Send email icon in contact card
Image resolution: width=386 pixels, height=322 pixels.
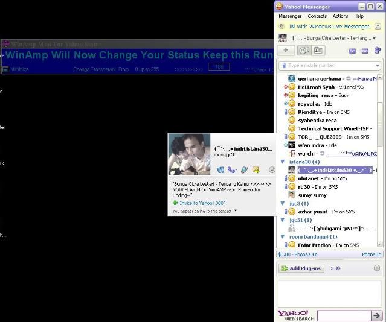(x=256, y=169)
